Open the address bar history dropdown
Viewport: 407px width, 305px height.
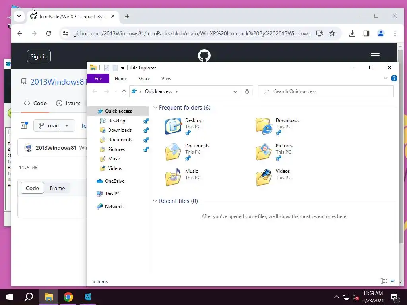[x=235, y=91]
